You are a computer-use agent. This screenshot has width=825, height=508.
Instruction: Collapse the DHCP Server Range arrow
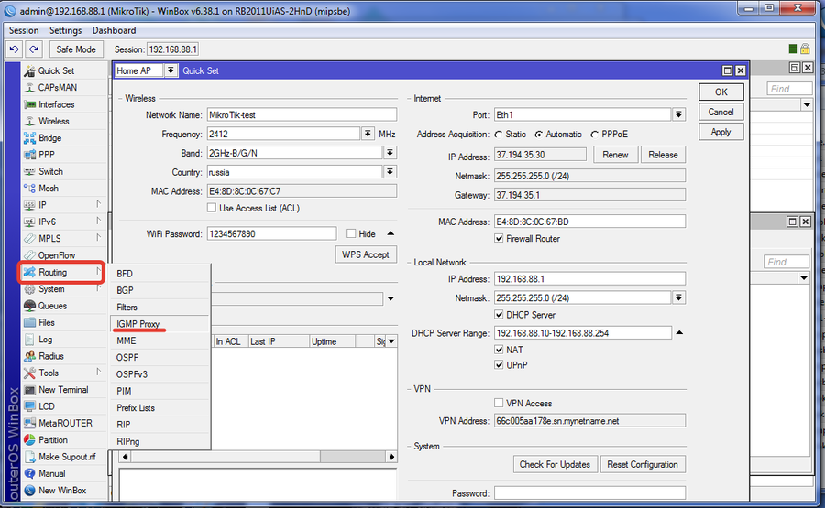679,332
